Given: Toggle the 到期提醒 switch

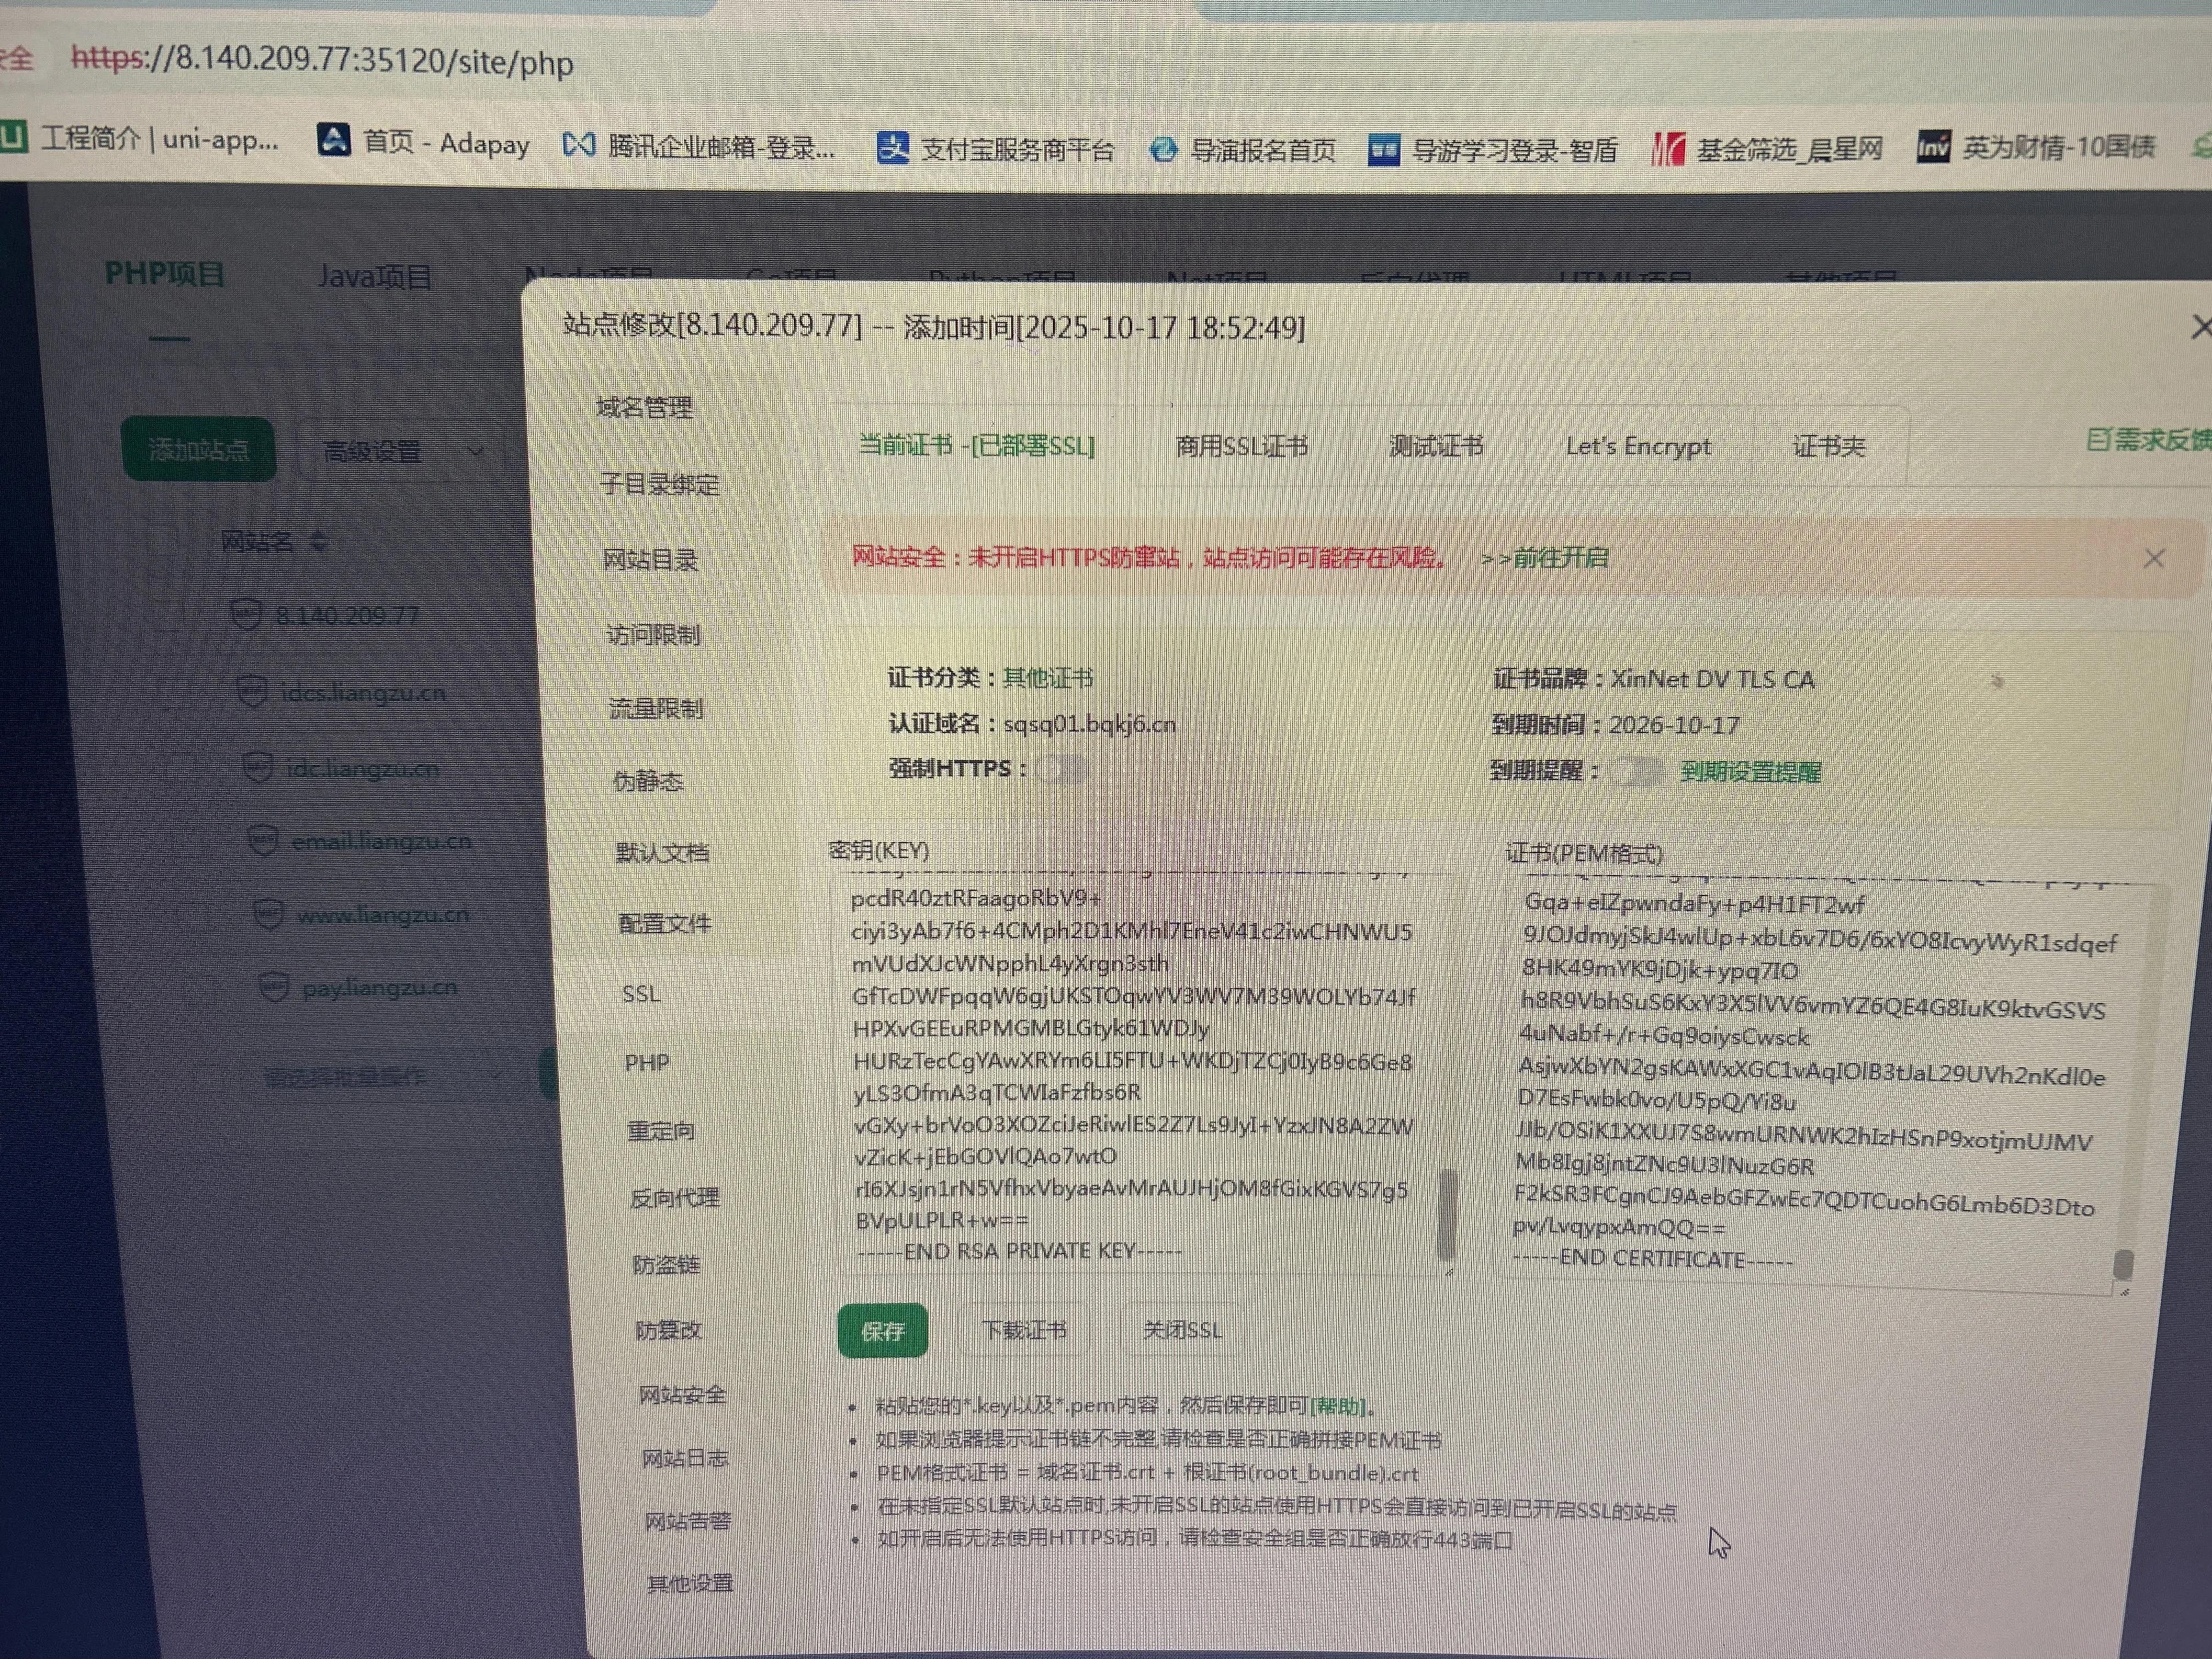Looking at the screenshot, I should [1636, 771].
